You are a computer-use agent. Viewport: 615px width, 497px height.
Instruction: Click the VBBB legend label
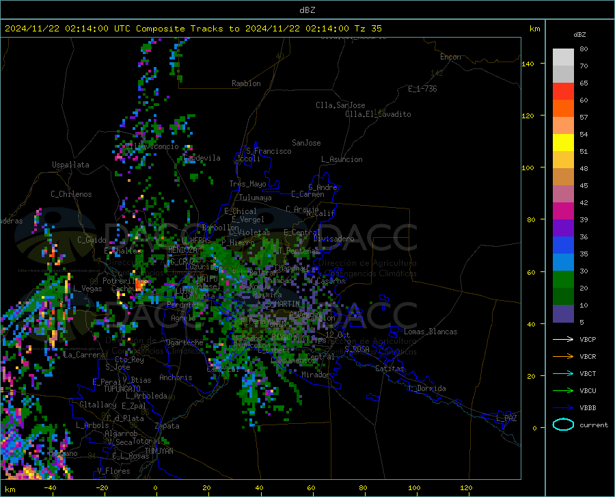[588, 408]
